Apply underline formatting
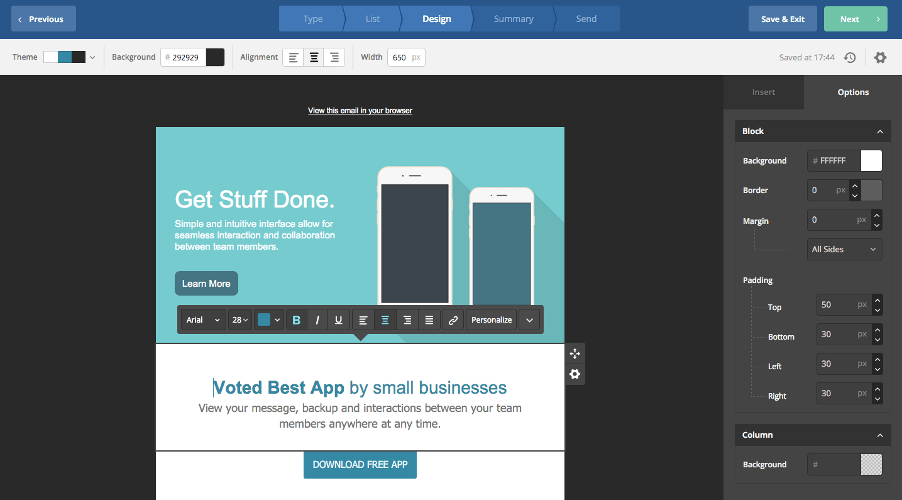 click(x=339, y=319)
